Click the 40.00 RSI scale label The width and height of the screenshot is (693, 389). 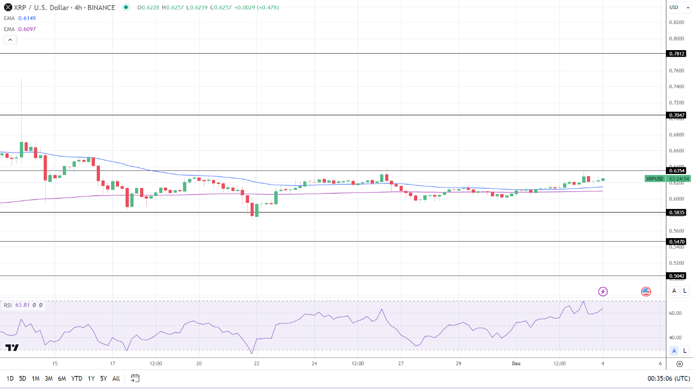(x=675, y=338)
